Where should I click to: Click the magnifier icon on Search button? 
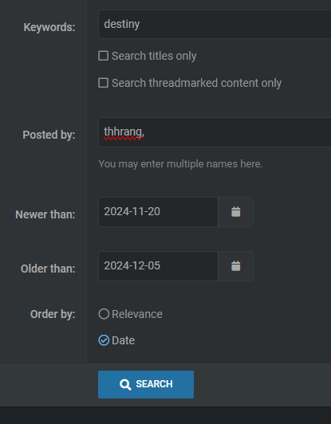(125, 384)
